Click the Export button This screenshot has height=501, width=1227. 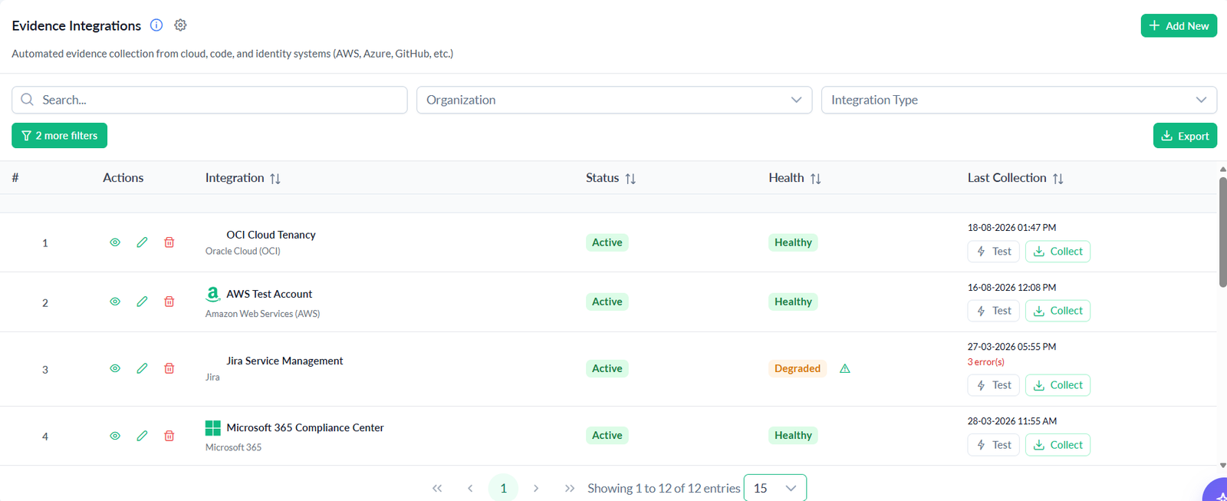1185,136
